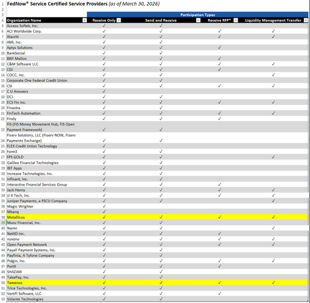This screenshot has height=303, width=310.
Task: Select the IBT Apps cell
Action: pos(47,168)
